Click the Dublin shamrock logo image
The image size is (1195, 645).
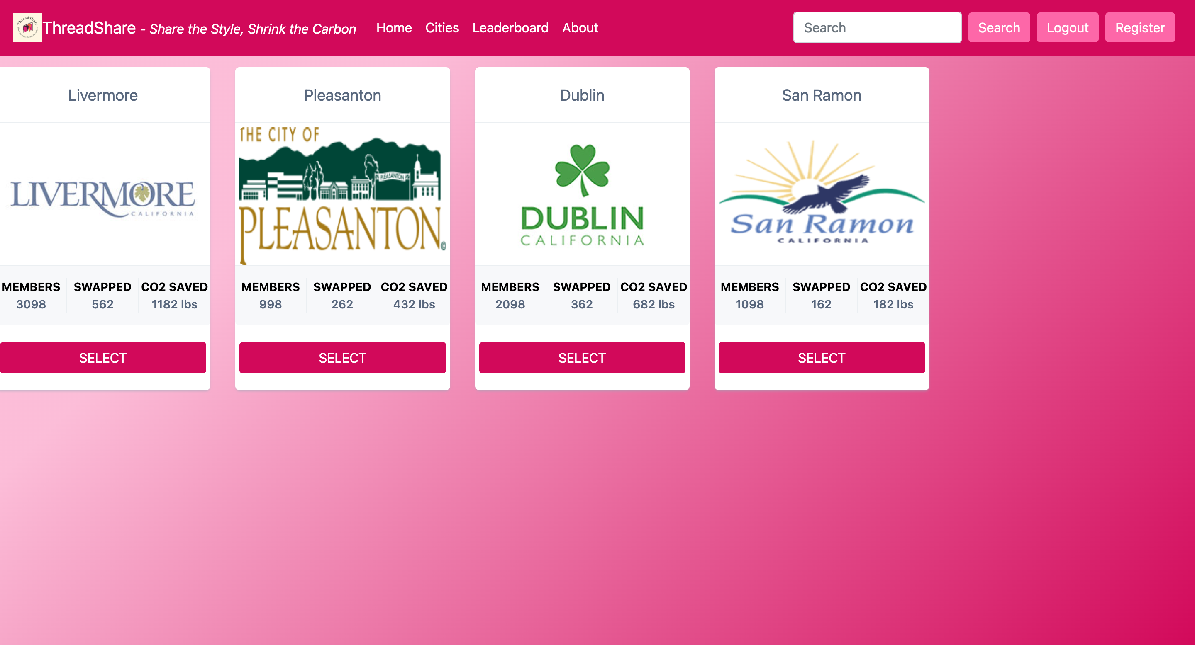(582, 194)
